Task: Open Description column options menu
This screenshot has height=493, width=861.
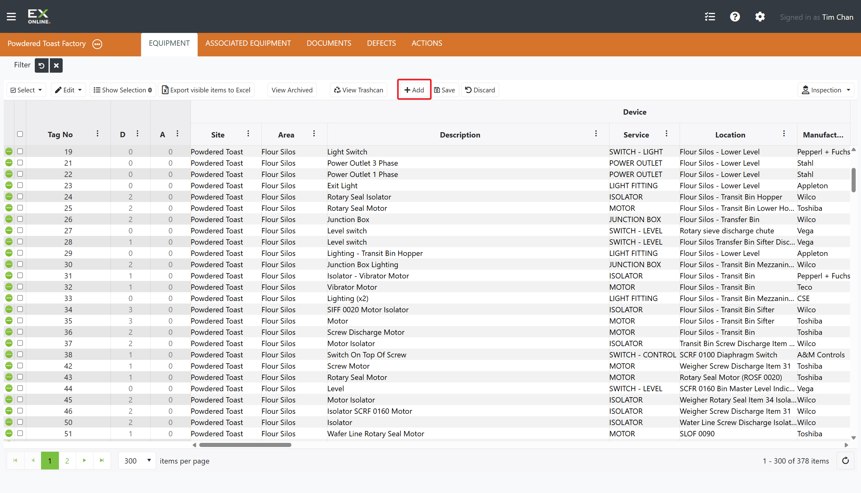Action: (596, 134)
